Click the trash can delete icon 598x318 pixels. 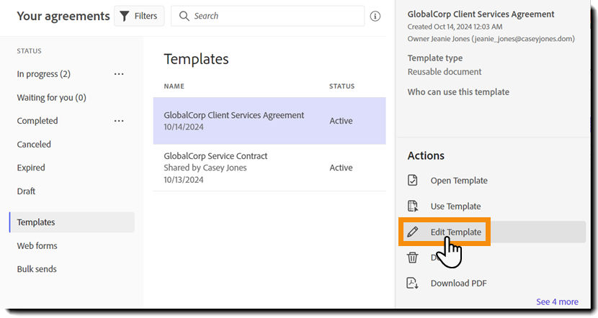pyautogui.click(x=413, y=258)
